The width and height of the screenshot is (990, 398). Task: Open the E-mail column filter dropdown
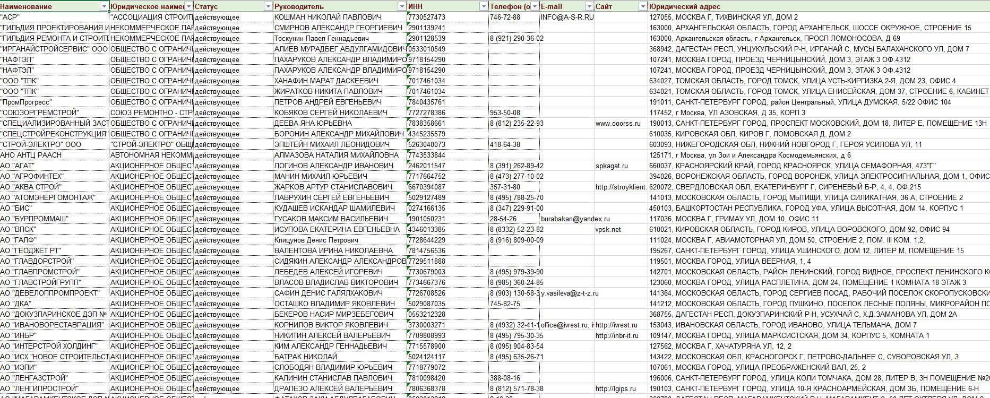click(x=589, y=6)
